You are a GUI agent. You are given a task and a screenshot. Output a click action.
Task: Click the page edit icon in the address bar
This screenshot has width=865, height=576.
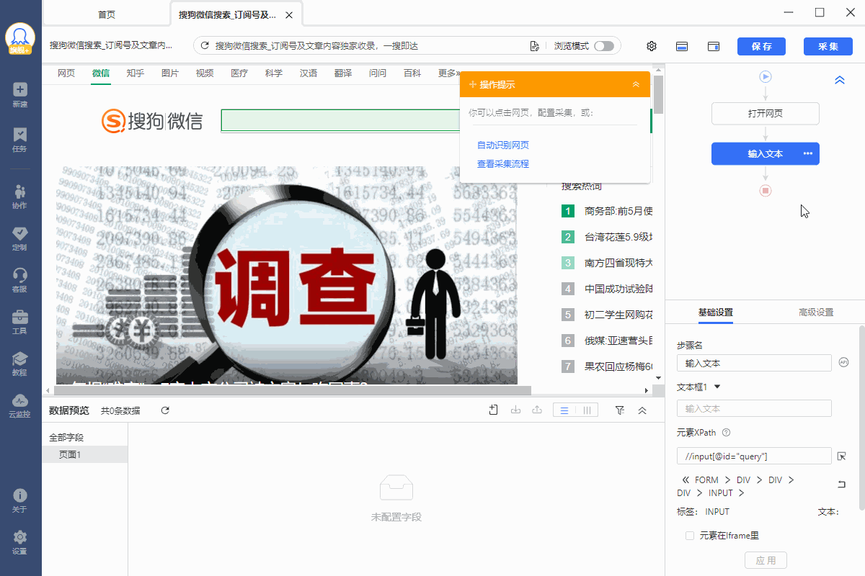535,46
